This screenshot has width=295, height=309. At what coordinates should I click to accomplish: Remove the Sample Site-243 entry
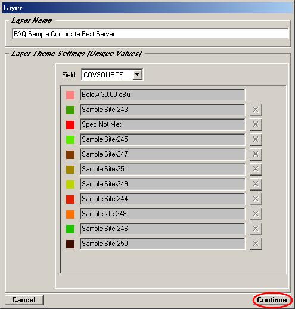pyautogui.click(x=256, y=110)
